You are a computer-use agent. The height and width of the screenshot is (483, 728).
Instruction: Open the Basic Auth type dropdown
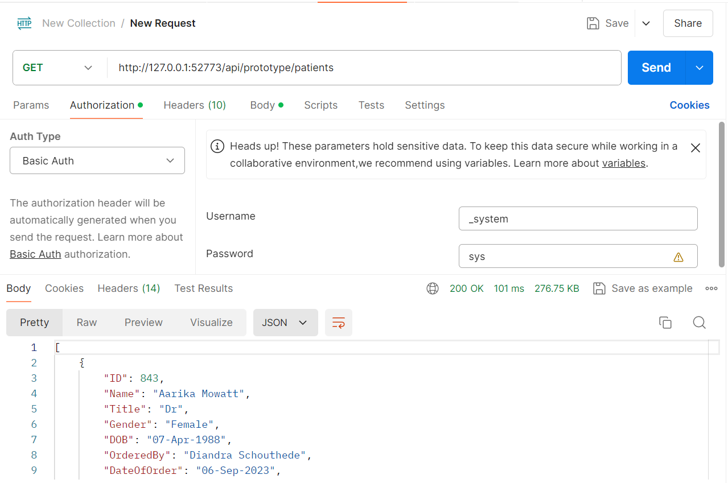(97, 161)
